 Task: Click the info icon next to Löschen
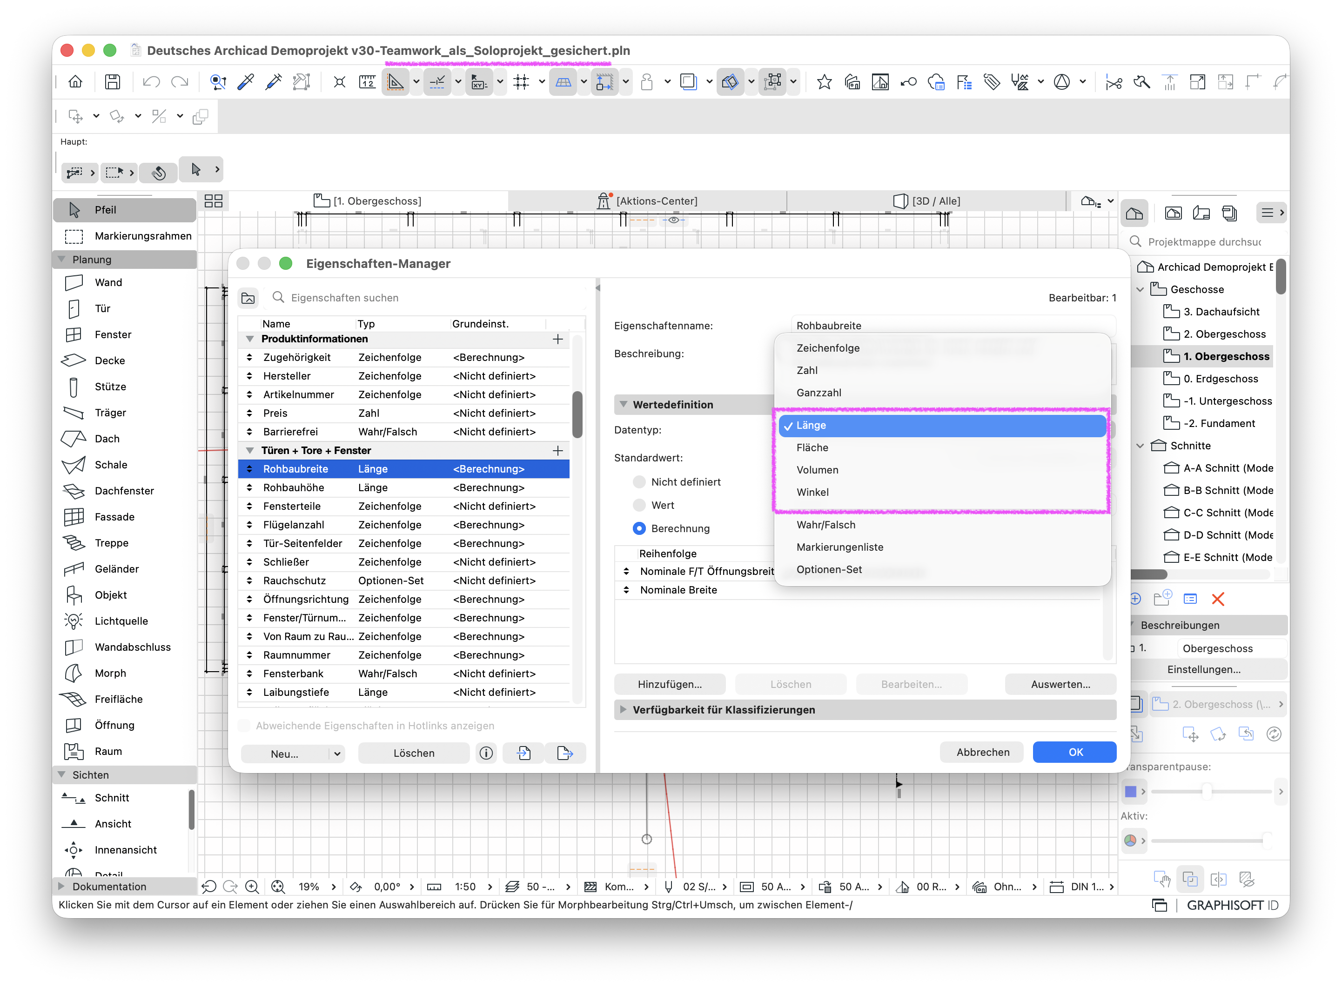pyautogui.click(x=487, y=754)
